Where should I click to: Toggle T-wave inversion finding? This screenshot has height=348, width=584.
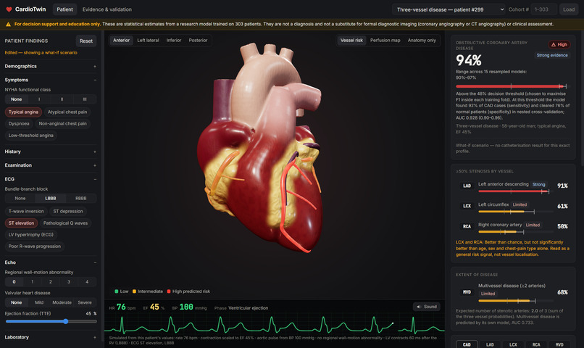[26, 211]
